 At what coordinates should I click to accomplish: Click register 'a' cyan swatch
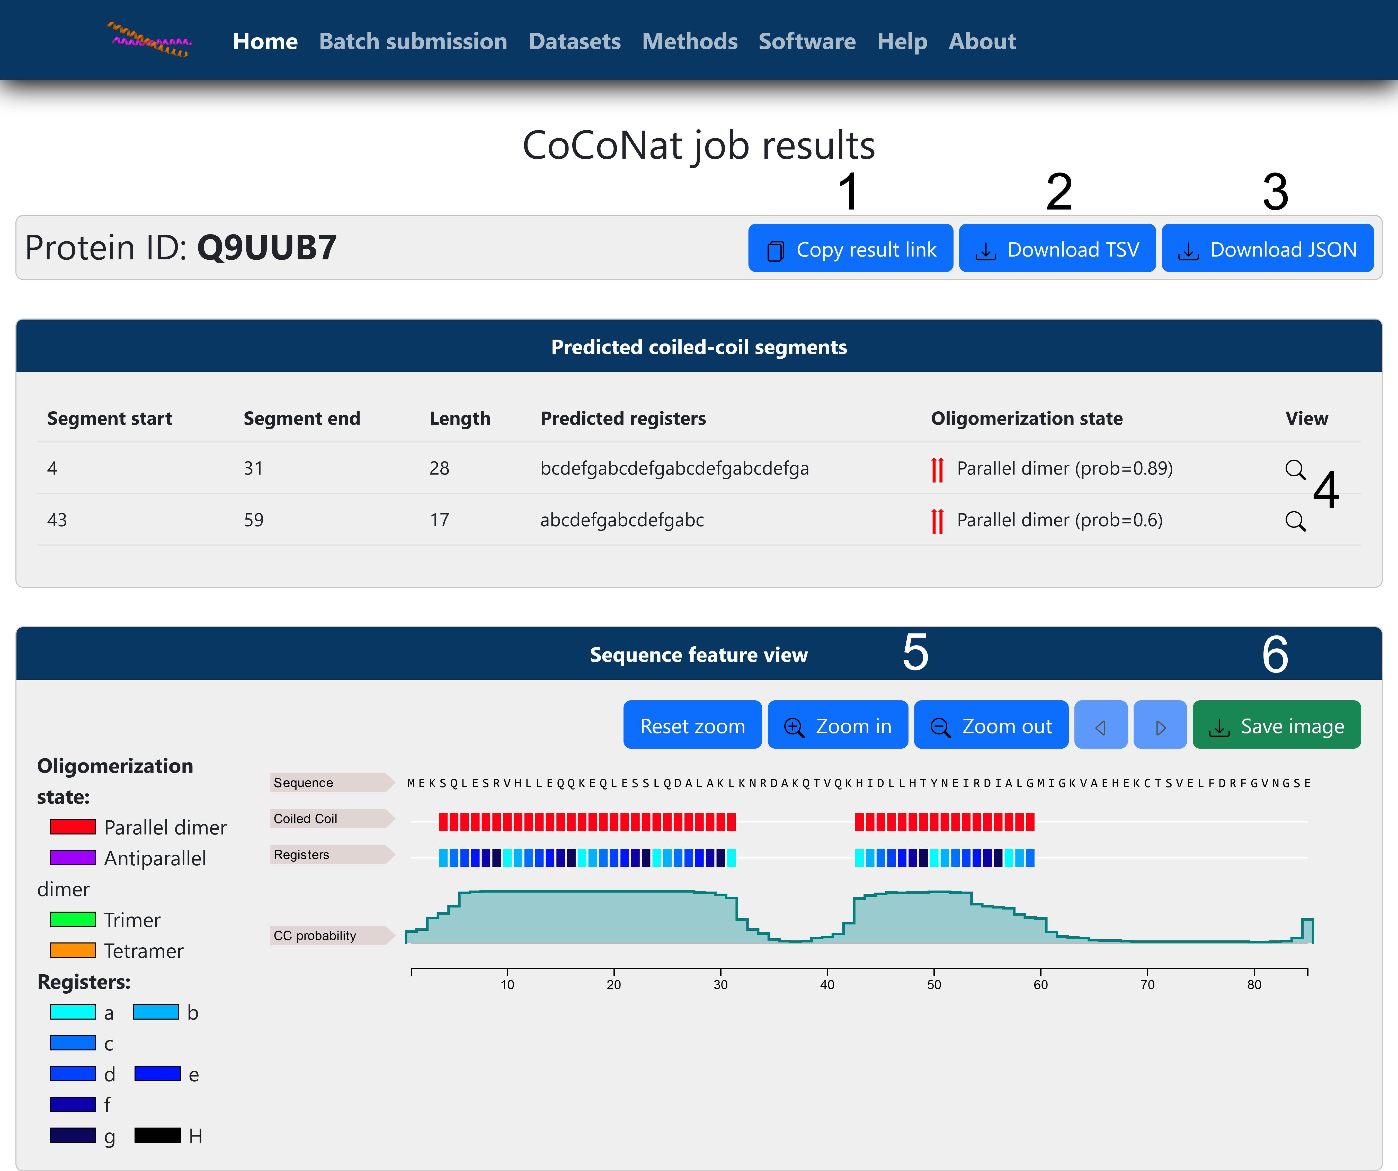tap(73, 1012)
